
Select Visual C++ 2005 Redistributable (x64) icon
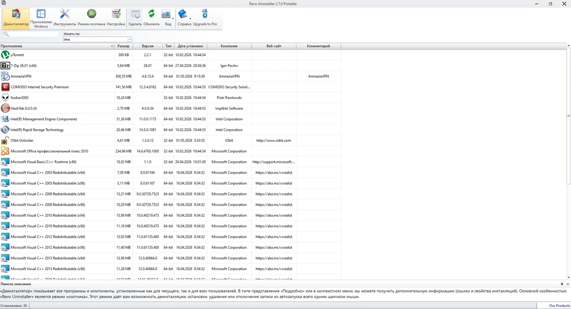5,173
